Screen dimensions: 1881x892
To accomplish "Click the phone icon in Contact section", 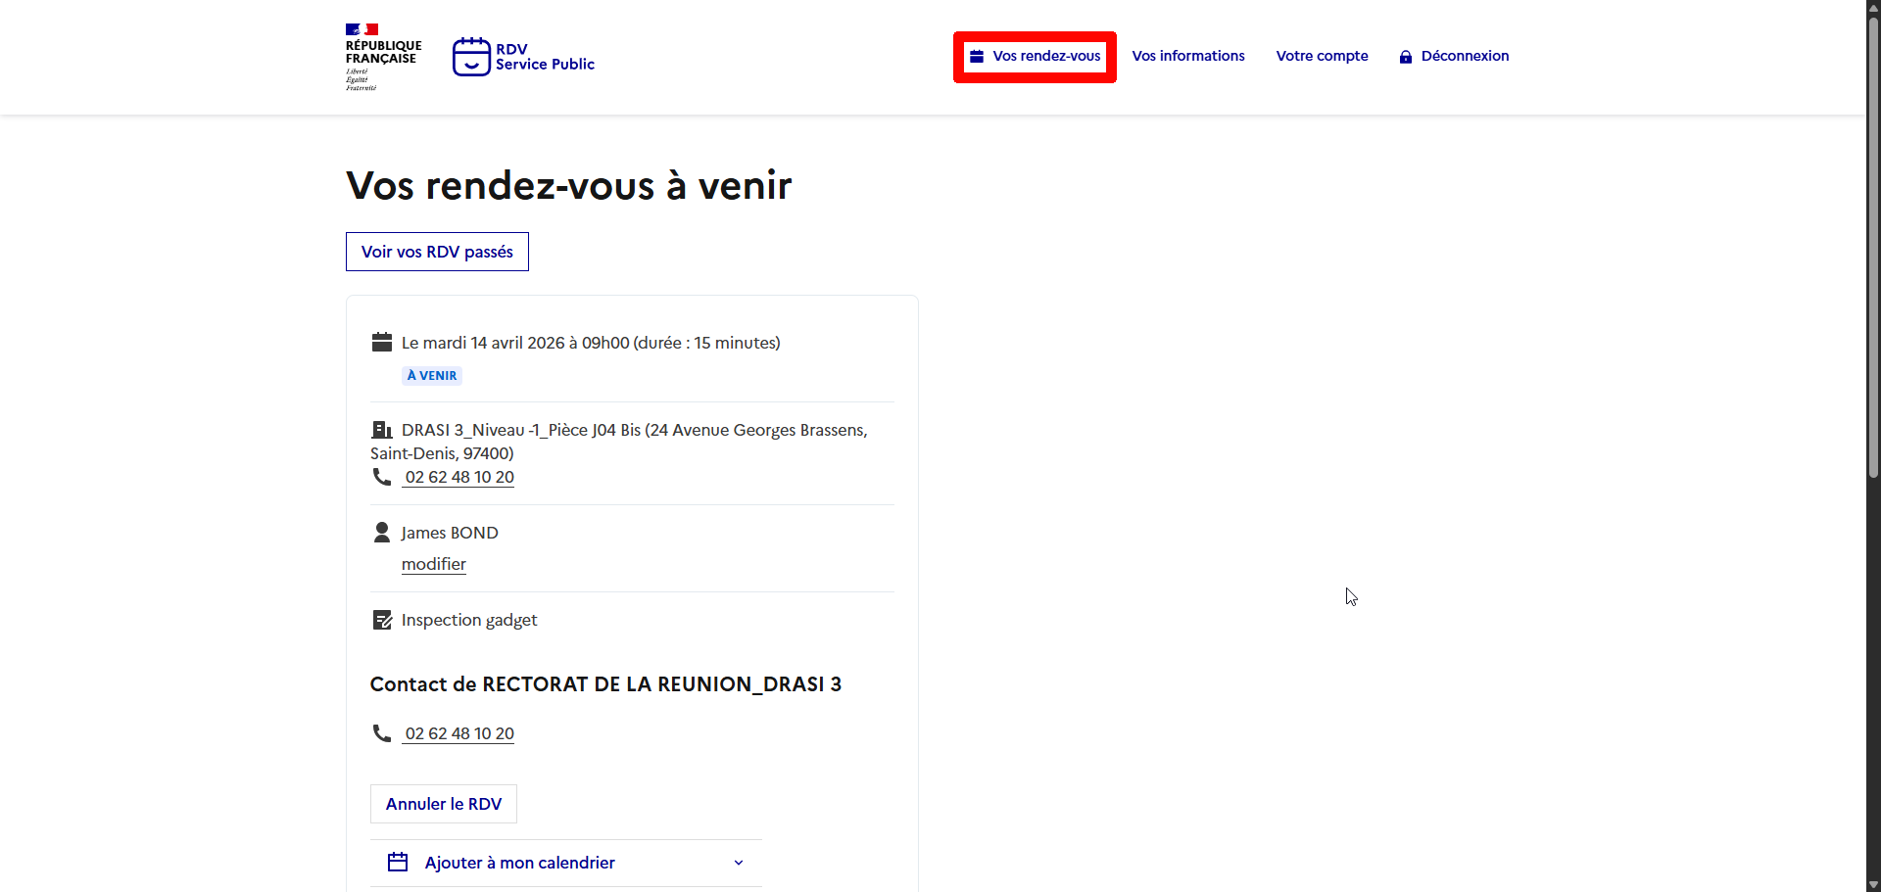I will [x=382, y=733].
